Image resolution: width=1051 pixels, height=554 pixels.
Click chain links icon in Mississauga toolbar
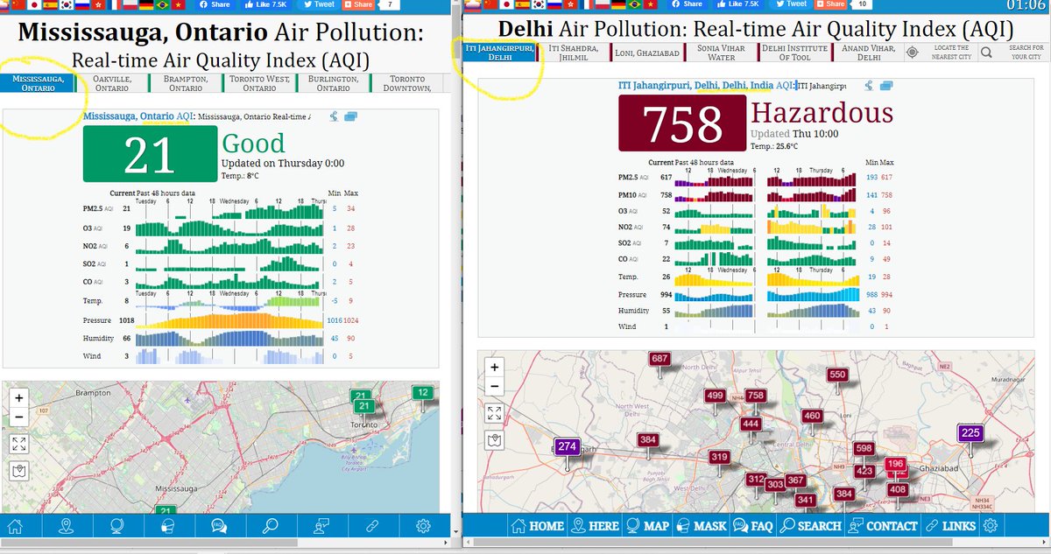371,526
